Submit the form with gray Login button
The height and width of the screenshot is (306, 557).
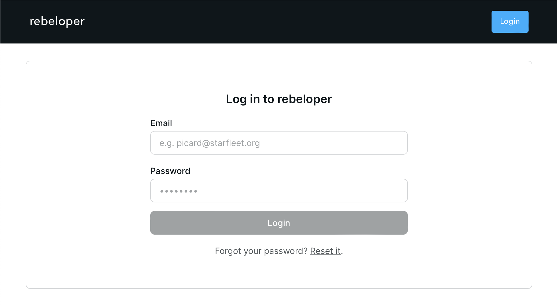pyautogui.click(x=279, y=223)
